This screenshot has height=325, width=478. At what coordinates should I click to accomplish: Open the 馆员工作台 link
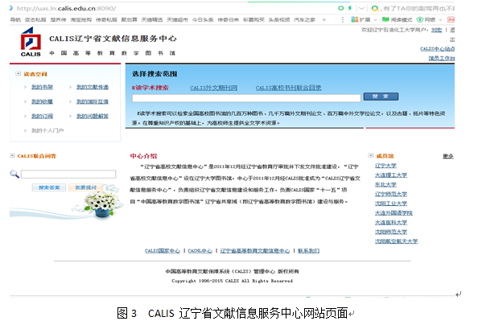(x=442, y=58)
